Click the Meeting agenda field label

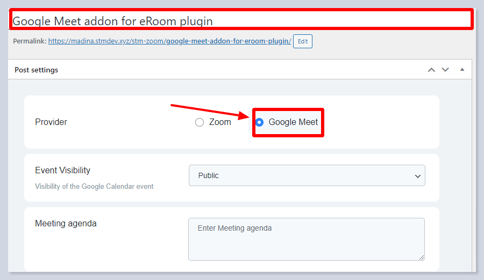pyautogui.click(x=66, y=223)
